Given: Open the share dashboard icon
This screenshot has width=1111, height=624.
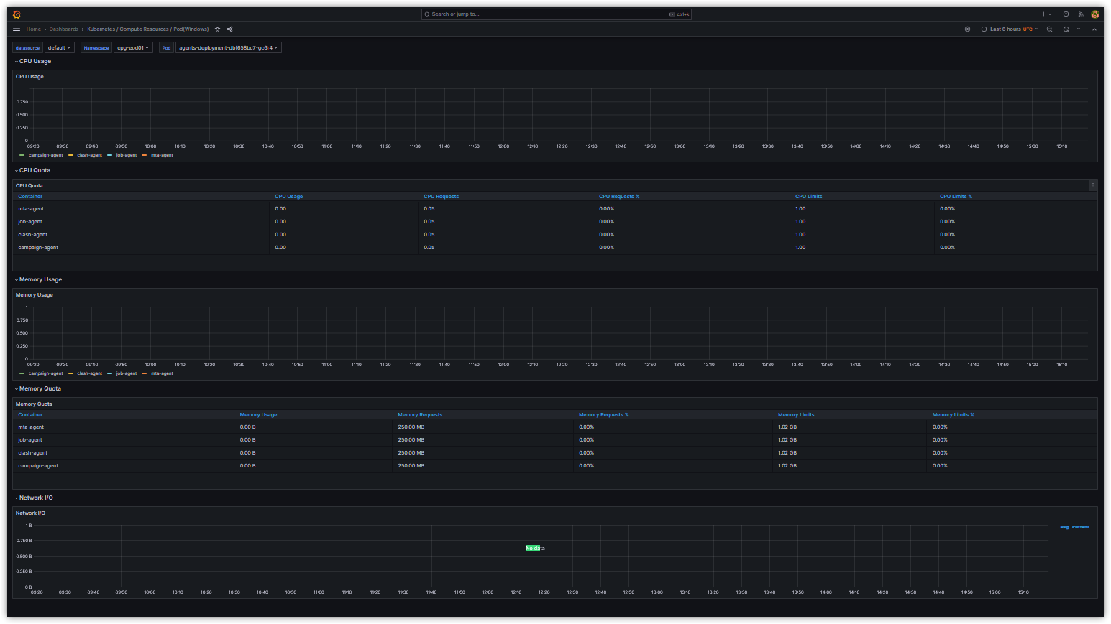Looking at the screenshot, I should (229, 29).
